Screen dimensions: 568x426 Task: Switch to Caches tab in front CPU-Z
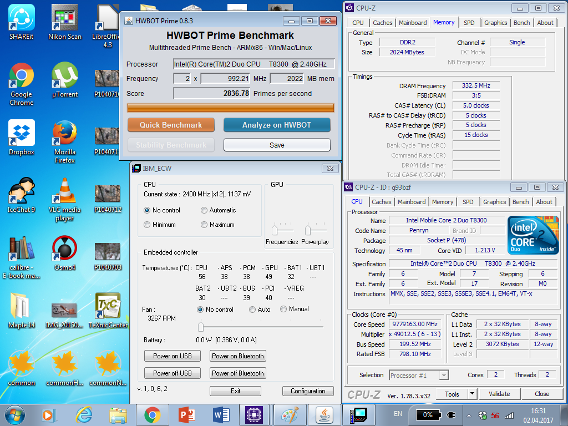[x=382, y=202]
